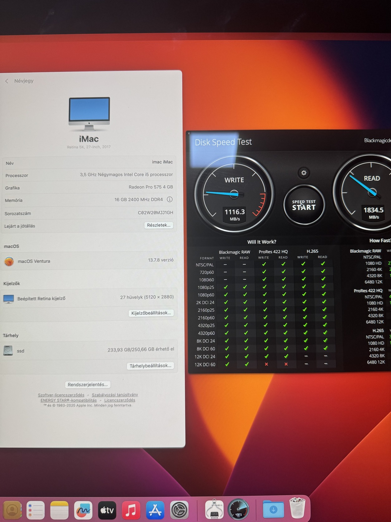Screen dimensions: 391x522
Task: Click the '13.7.8 verzió' text
Action: [x=161, y=260]
